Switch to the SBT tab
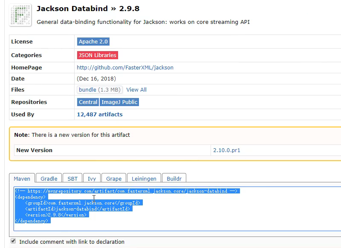Screen dimensions: 341x248 [72, 179]
